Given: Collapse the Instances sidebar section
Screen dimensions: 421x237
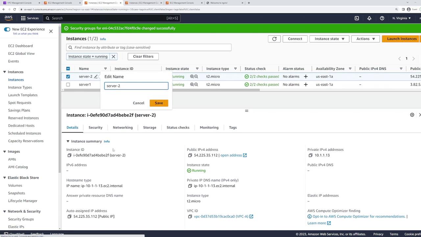Looking at the screenshot, I should coord(5,72).
